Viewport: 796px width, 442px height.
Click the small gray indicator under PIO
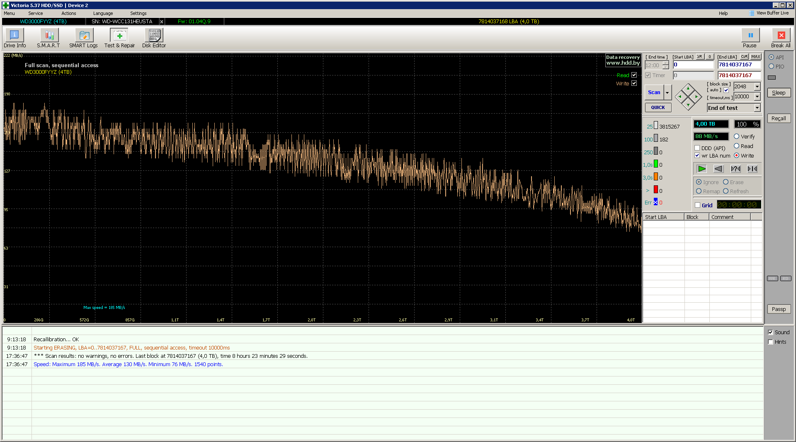pos(772,78)
